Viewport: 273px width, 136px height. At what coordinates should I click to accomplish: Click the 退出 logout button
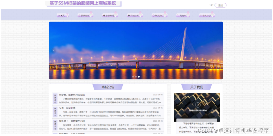point(221,5)
